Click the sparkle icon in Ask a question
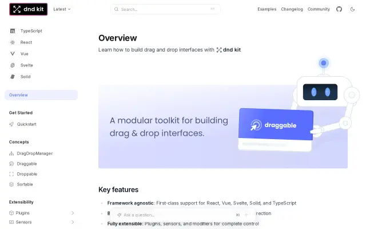Image resolution: width=366 pixels, height=229 pixels. click(120, 215)
